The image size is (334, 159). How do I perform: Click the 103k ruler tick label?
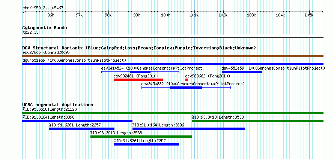click(x=251, y=15)
